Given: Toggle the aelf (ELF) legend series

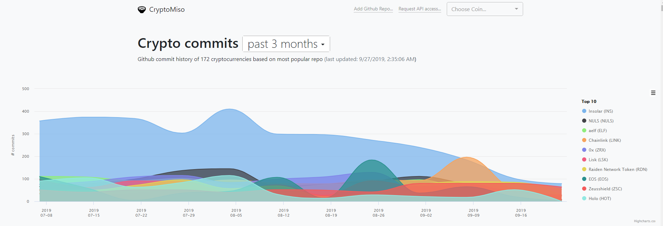Looking at the screenshot, I should pyautogui.click(x=594, y=131).
